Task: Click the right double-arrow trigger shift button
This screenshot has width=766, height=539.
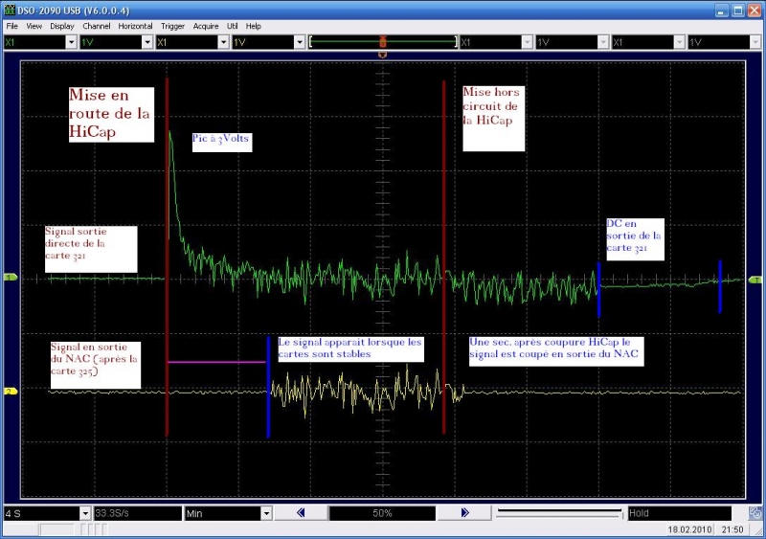Action: [464, 512]
